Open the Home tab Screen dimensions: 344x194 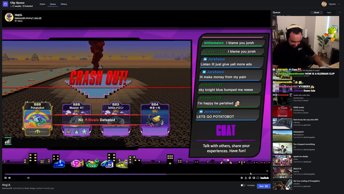coord(42,4)
